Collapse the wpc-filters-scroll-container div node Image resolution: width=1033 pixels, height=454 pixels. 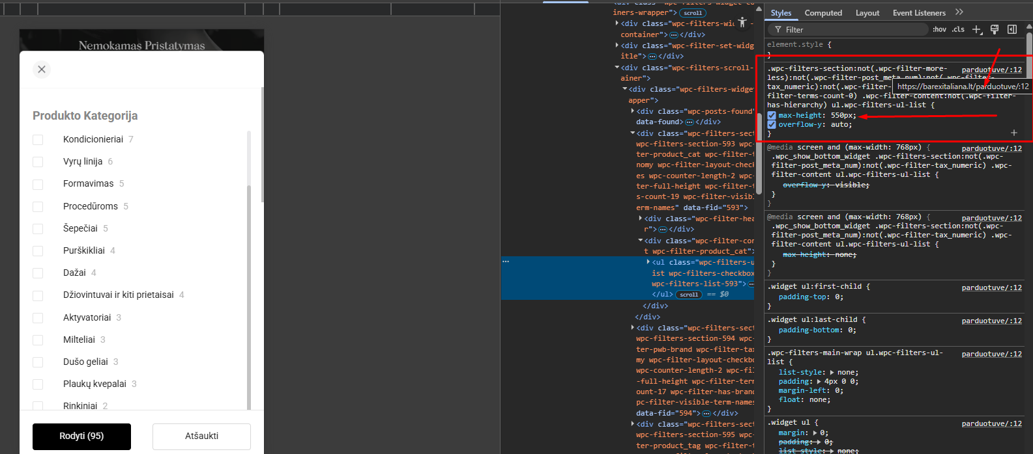tap(617, 68)
